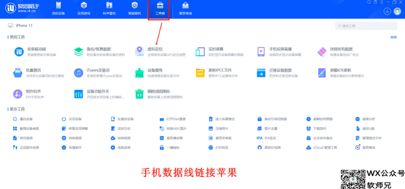The image size is (405, 189).
Task: Open 崩溃分析 tool
Action: [x=365, y=119]
